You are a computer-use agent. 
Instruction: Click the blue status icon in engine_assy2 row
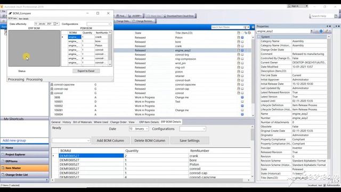tap(242, 50)
